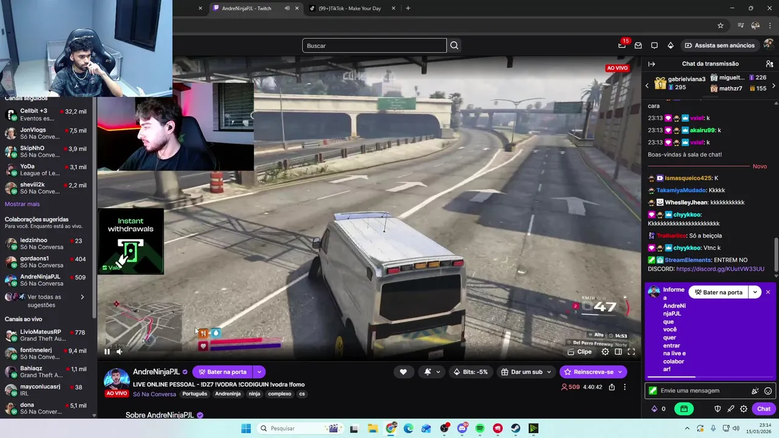Image resolution: width=779 pixels, height=438 pixels.
Task: Select the Português tag
Action: (x=195, y=394)
